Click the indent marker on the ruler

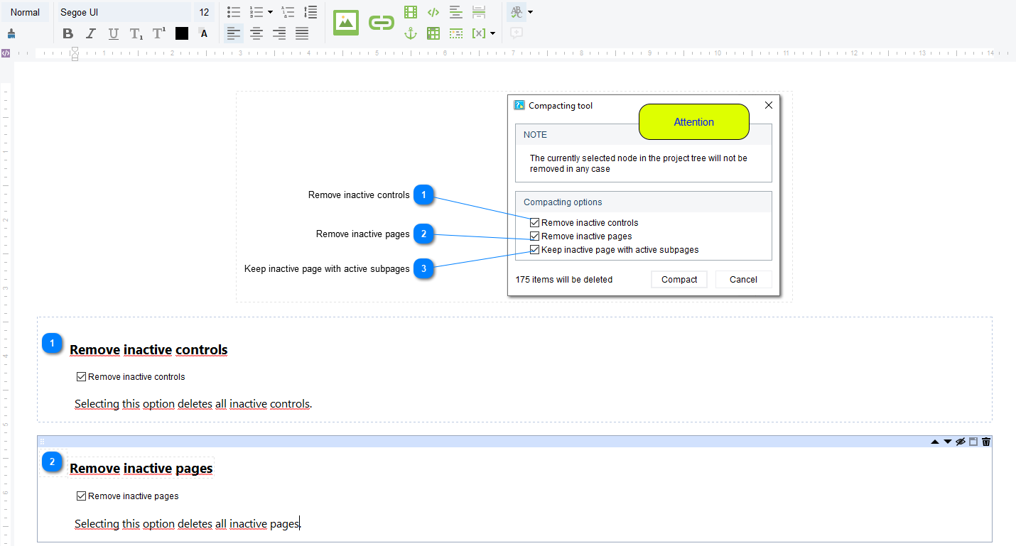[x=75, y=53]
